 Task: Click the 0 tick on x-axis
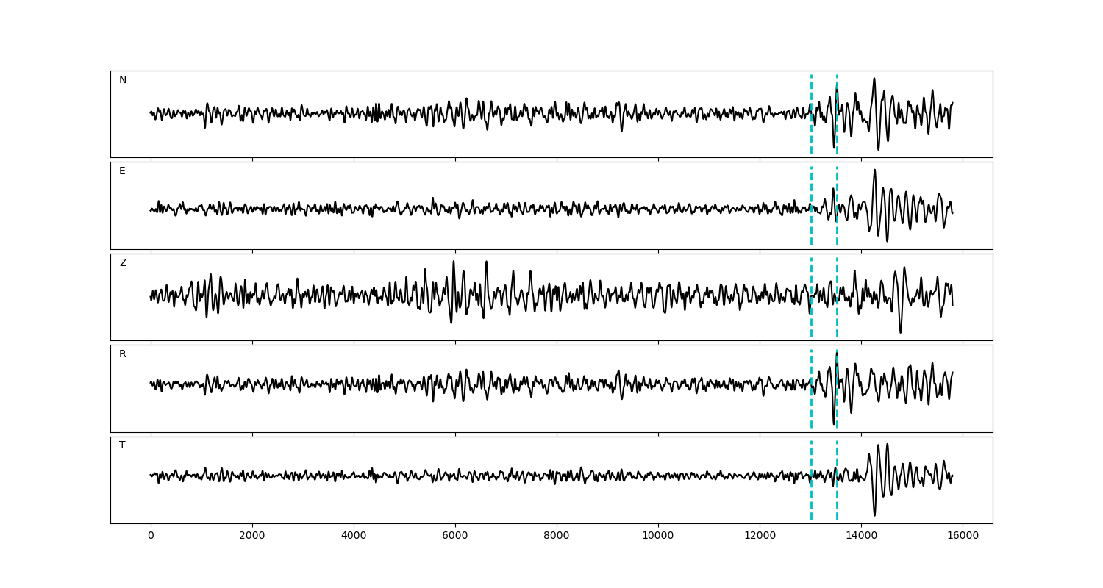(151, 536)
